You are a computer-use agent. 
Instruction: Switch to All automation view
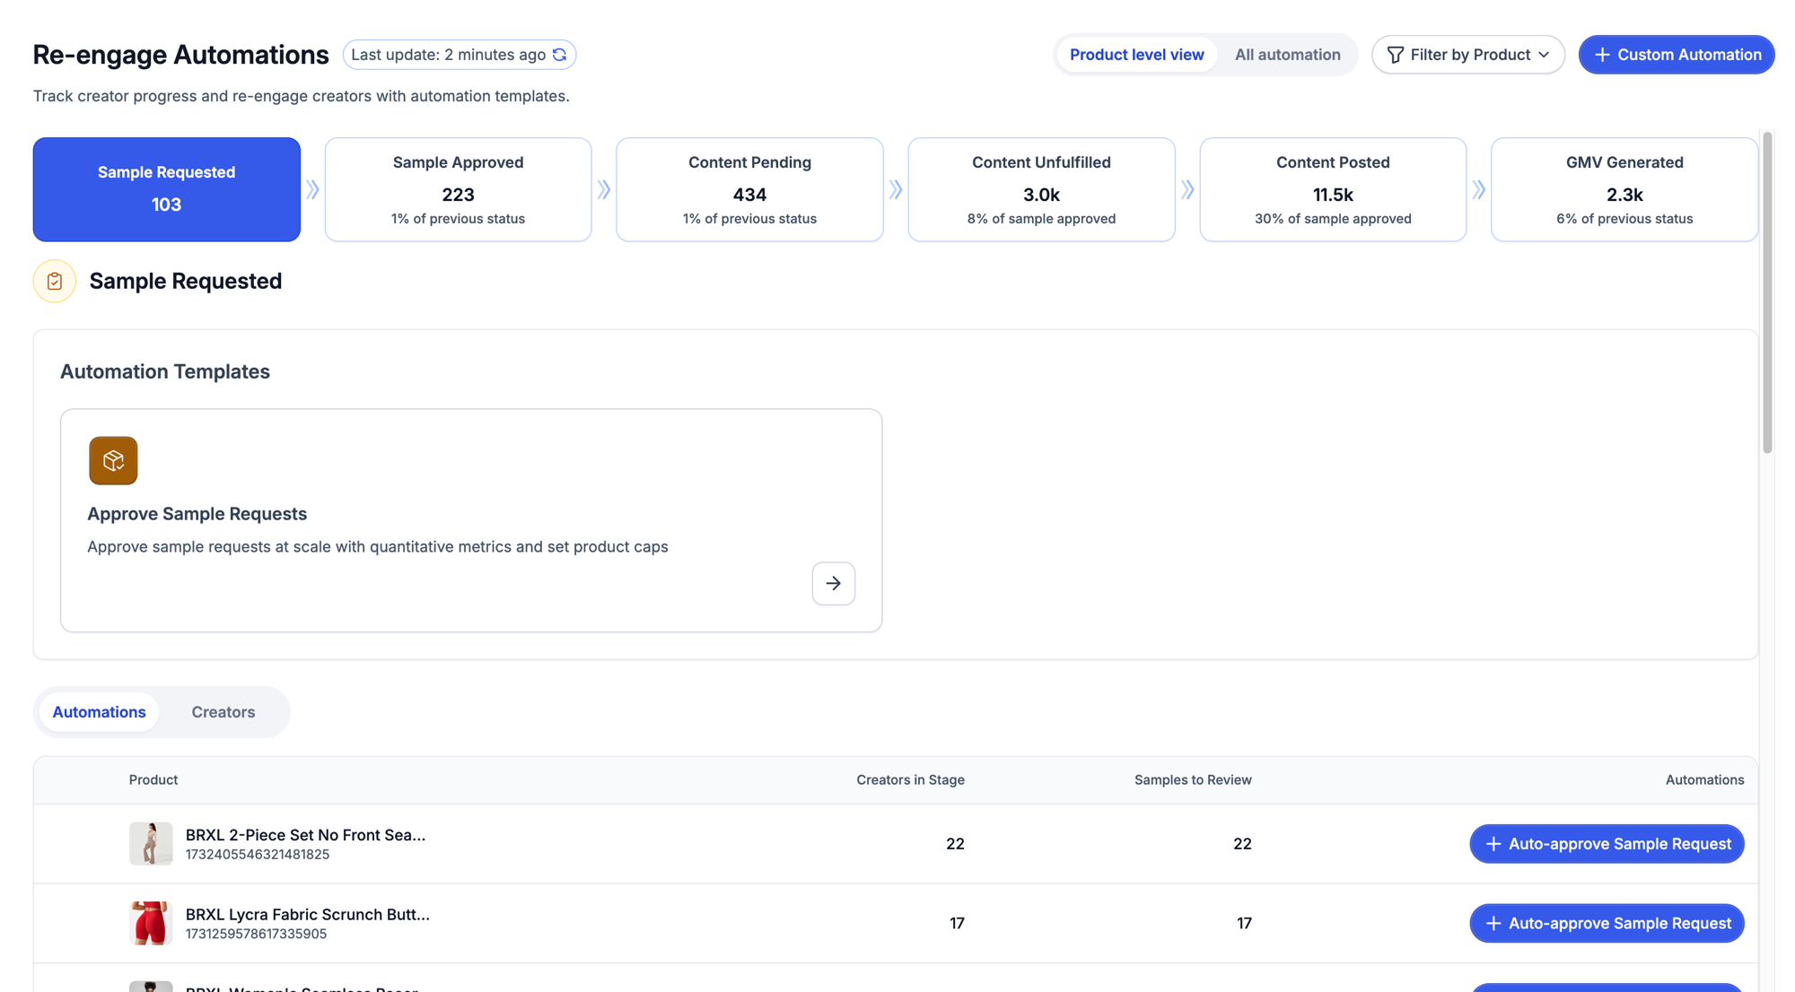(1287, 55)
